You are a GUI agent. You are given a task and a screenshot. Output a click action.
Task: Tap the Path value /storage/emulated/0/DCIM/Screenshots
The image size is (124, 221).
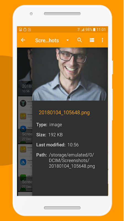point(72,161)
